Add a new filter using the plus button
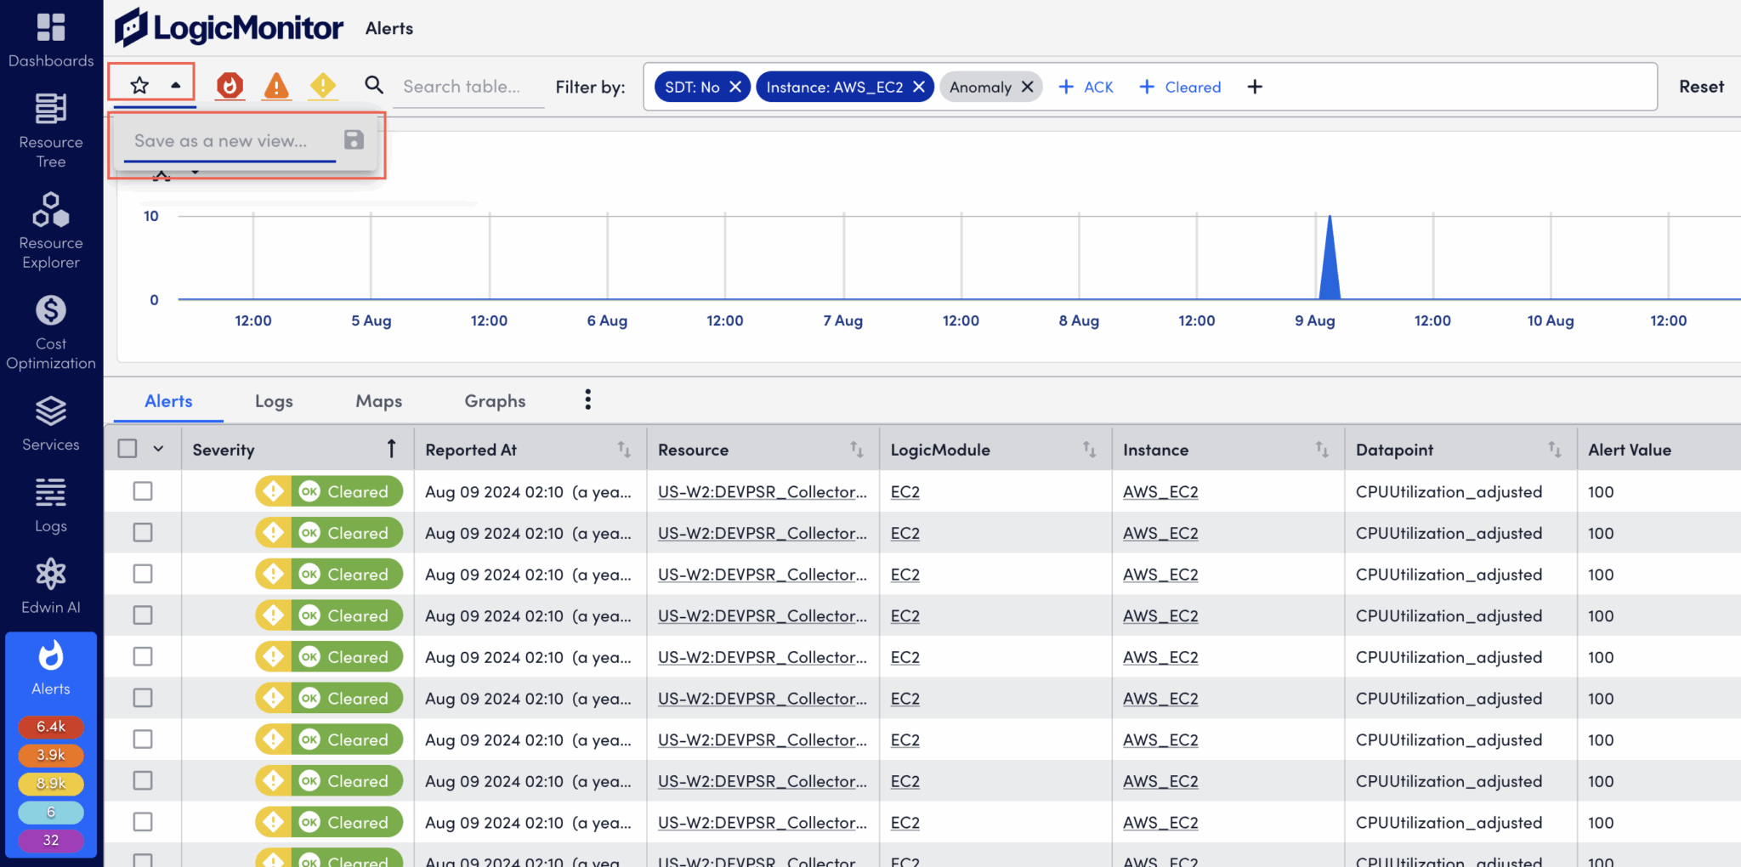The height and width of the screenshot is (867, 1741). pos(1254,86)
